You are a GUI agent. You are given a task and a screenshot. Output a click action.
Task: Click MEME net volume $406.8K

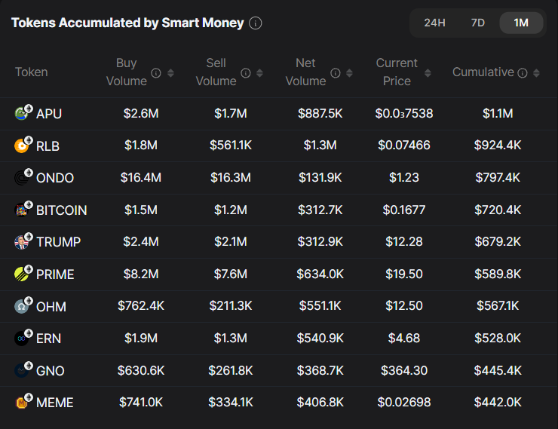pyautogui.click(x=320, y=403)
